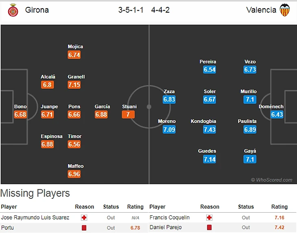297x233 pixels.
Task: Click the red card icon beside Daniel Parejo
Action: (210, 228)
